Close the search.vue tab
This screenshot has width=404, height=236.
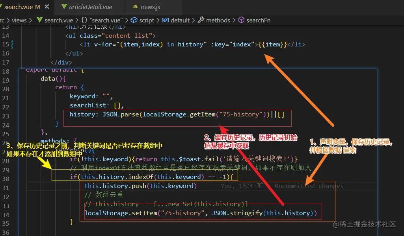47,7
